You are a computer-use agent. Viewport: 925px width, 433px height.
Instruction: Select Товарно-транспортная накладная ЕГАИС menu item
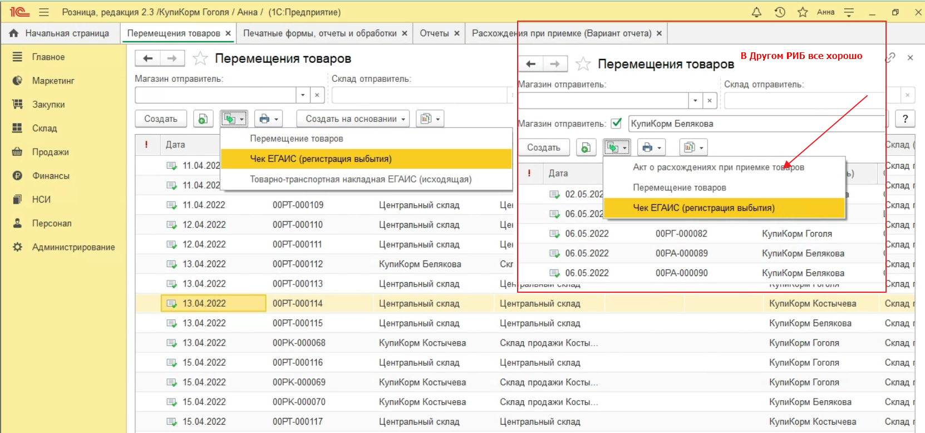[x=360, y=179]
